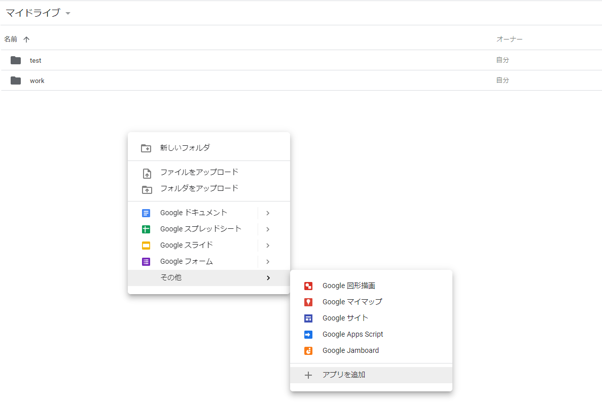Click アプリを追加 in submenu
The height and width of the screenshot is (403, 602).
click(x=371, y=375)
